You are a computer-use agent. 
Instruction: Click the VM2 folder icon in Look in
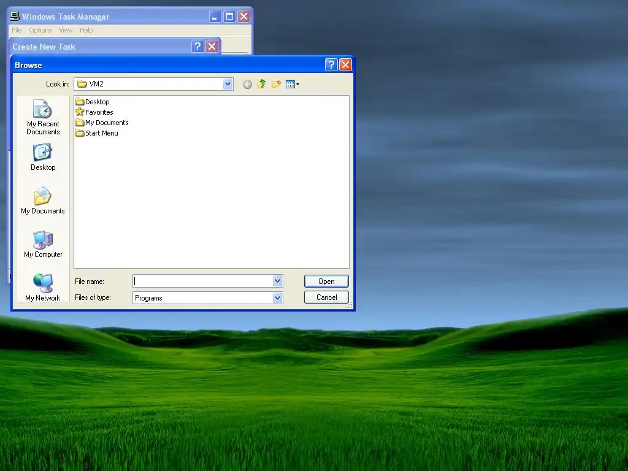(x=82, y=83)
